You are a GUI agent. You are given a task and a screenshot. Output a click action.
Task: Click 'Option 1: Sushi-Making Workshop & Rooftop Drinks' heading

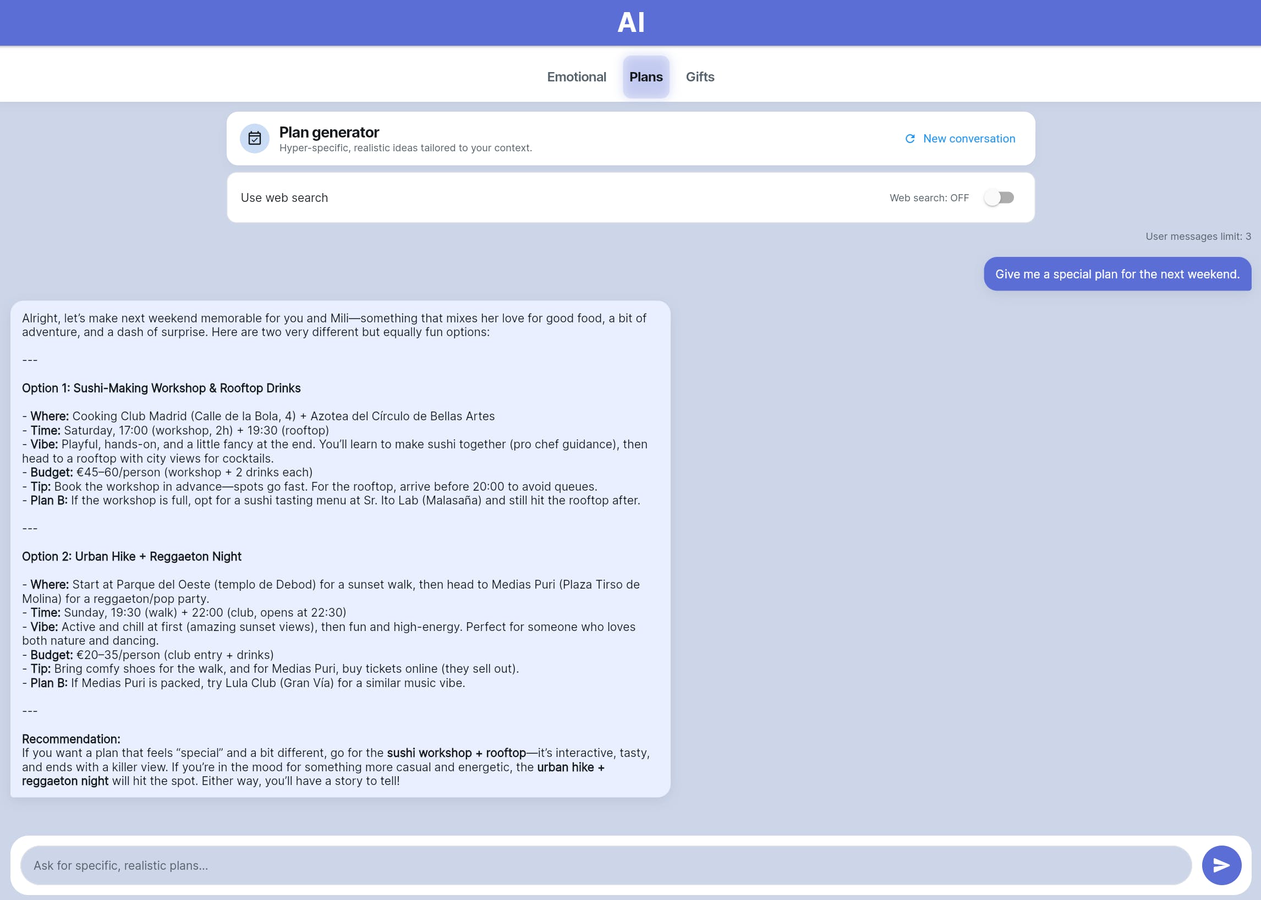161,388
